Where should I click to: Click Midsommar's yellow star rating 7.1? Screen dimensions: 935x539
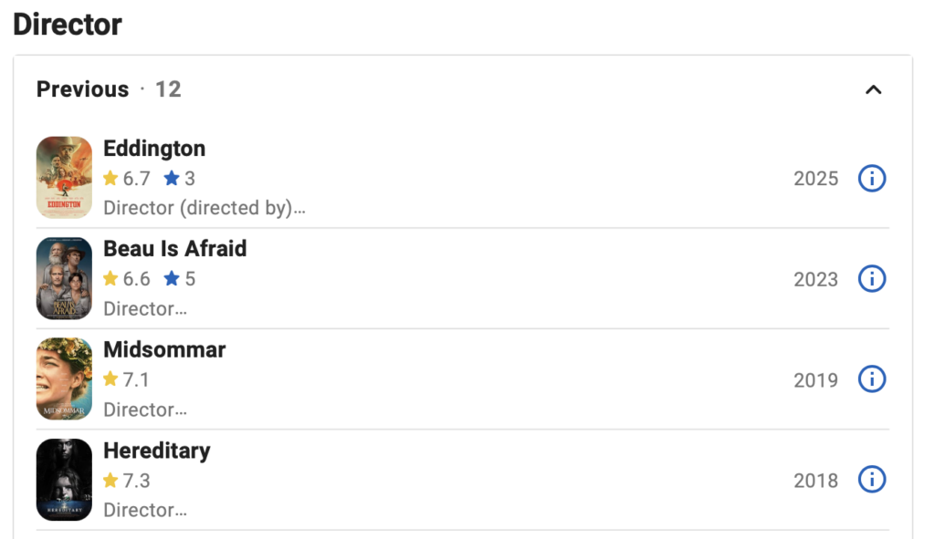(126, 379)
